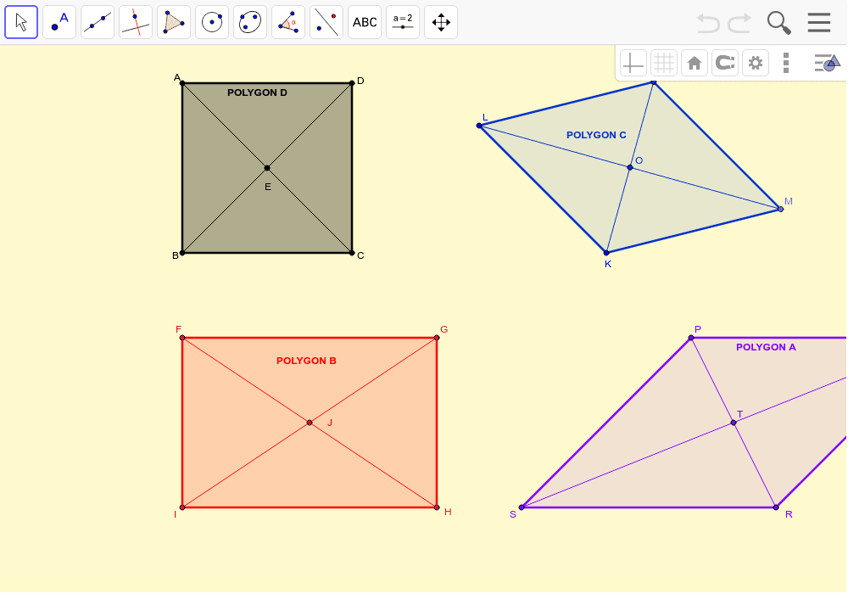The height and width of the screenshot is (594, 848).
Task: Pick the Perpendicular Line tool
Action: [x=136, y=22]
